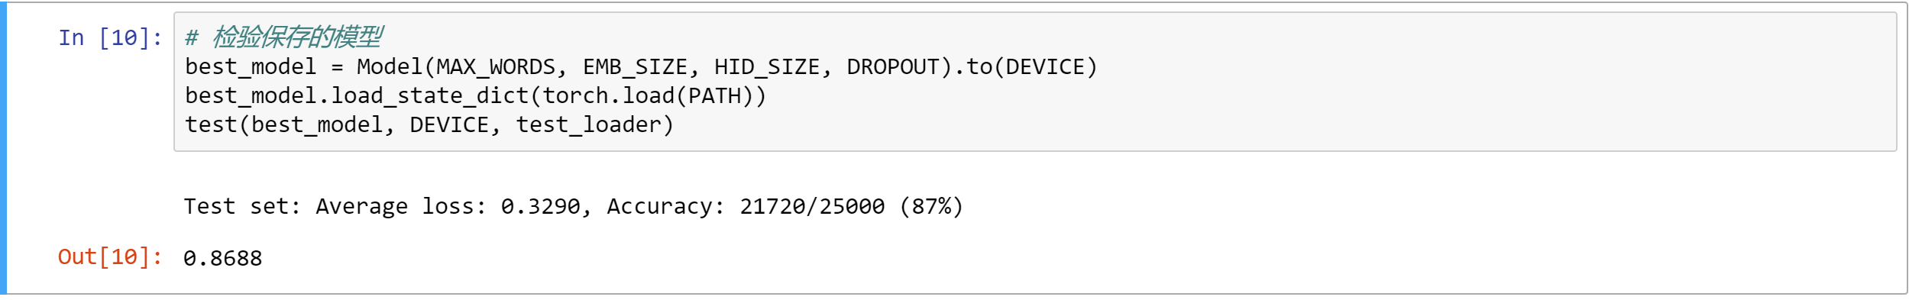Click the accuracy count 21720/25000

click(812, 206)
